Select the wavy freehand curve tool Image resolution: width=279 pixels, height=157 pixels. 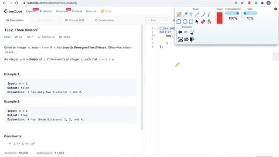[209, 14]
